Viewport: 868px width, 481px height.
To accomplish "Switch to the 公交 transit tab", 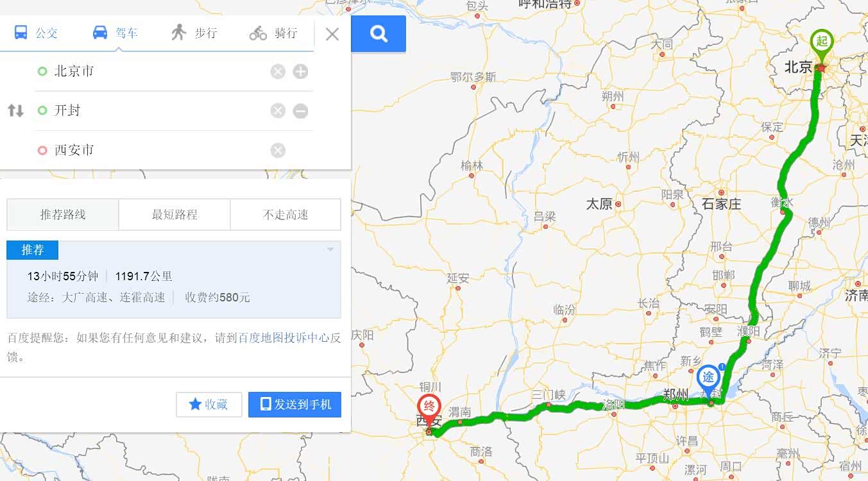I will tap(36, 33).
